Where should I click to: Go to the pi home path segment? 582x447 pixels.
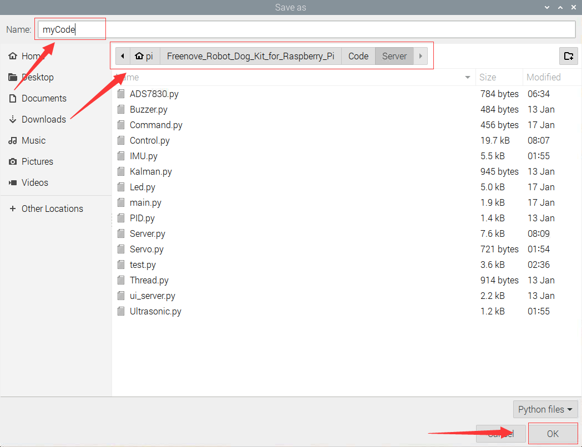click(144, 56)
